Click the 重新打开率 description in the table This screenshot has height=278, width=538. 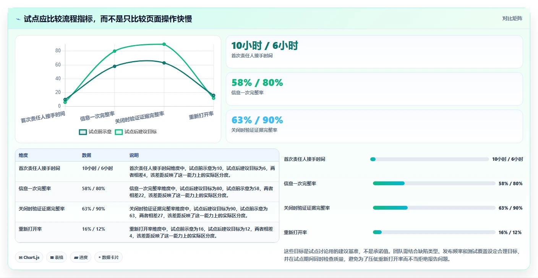(201, 233)
